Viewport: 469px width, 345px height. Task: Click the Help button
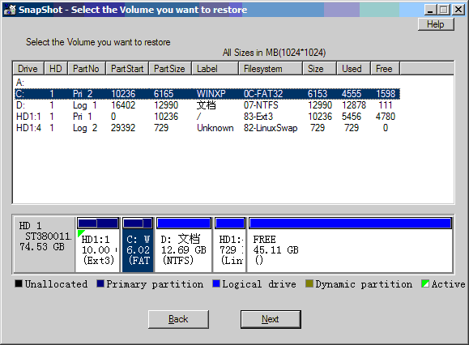[x=436, y=24]
